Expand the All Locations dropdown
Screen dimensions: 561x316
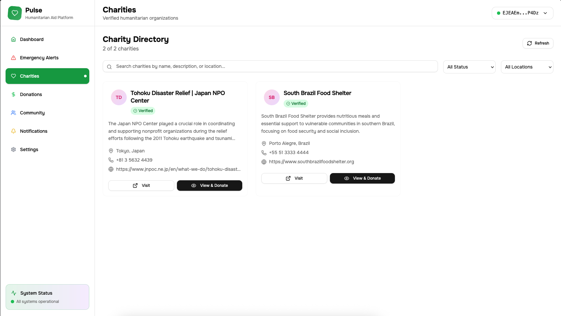[x=527, y=67]
